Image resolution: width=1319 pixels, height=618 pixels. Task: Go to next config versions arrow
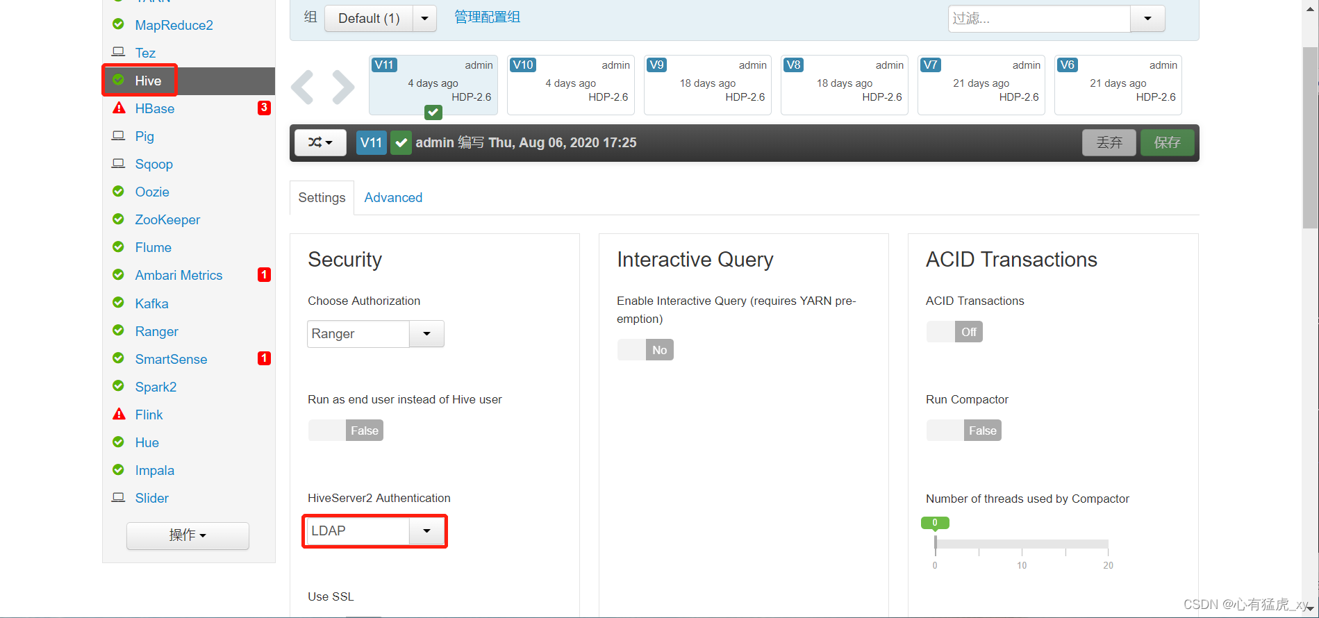pos(343,87)
